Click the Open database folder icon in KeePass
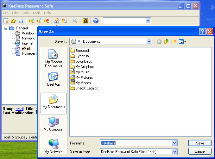 [x=13, y=21]
